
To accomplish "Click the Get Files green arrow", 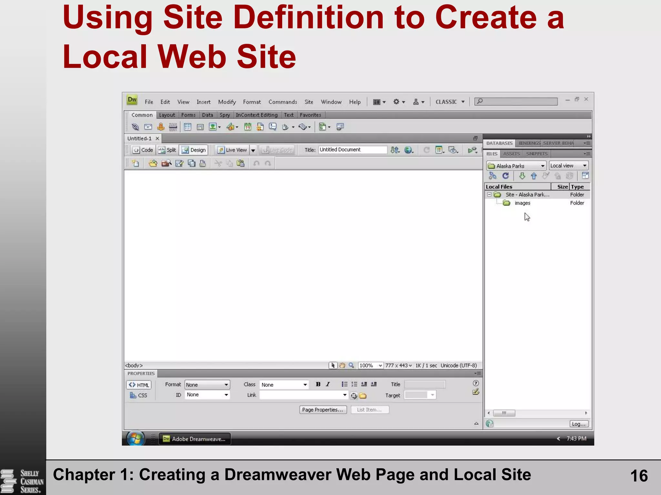I will point(522,176).
